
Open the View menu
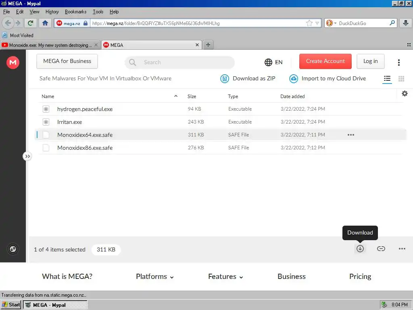(x=35, y=12)
